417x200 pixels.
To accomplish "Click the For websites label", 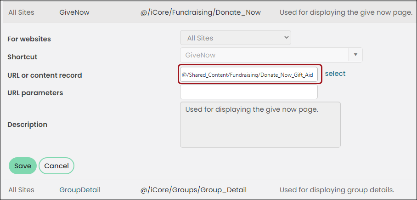I will (29, 39).
